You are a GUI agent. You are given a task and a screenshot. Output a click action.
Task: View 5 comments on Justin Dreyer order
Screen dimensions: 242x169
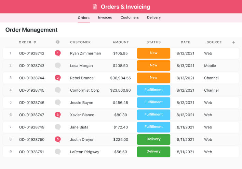(x=58, y=139)
